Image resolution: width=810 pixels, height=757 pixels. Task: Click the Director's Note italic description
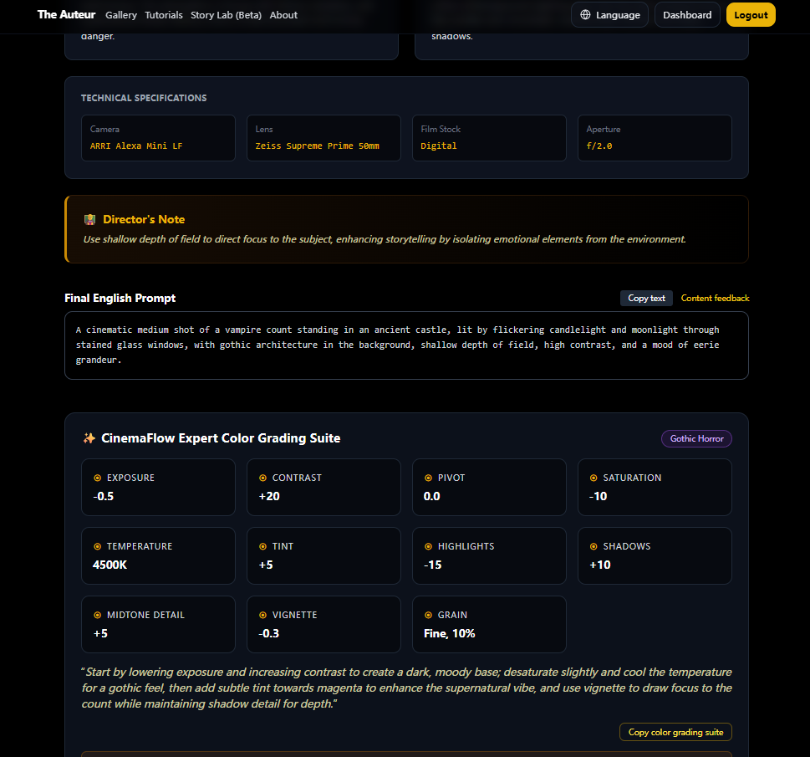pos(385,239)
